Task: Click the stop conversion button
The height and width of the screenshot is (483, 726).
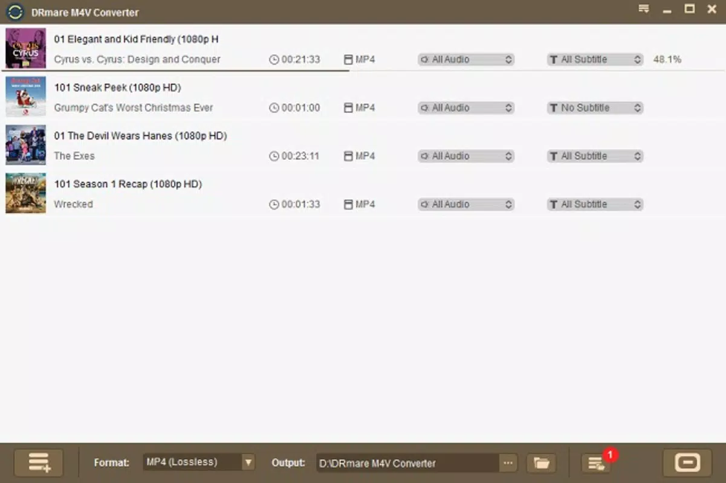Action: click(x=687, y=462)
